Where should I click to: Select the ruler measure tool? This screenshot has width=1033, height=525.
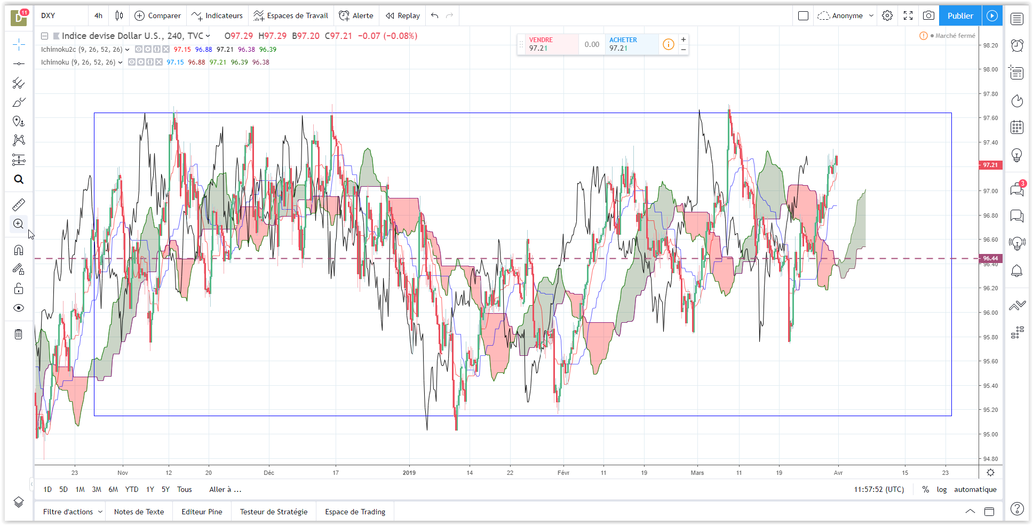pos(19,204)
